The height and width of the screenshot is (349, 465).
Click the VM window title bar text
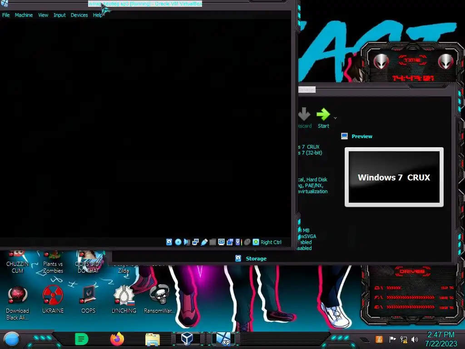pos(145,4)
